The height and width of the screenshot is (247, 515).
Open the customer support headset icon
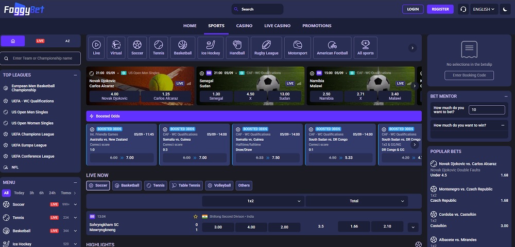pos(463,9)
